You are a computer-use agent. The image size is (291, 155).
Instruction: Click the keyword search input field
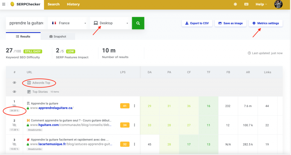tap(26, 23)
